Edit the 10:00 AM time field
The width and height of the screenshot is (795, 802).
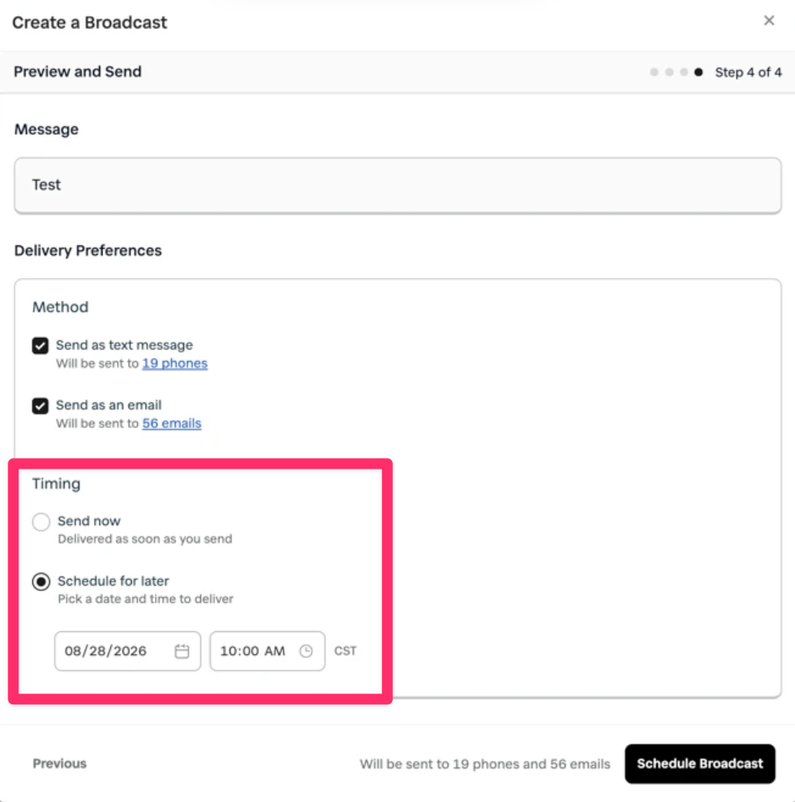pyautogui.click(x=267, y=651)
